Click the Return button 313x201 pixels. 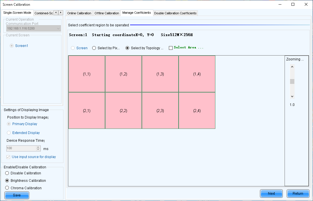click(x=298, y=194)
